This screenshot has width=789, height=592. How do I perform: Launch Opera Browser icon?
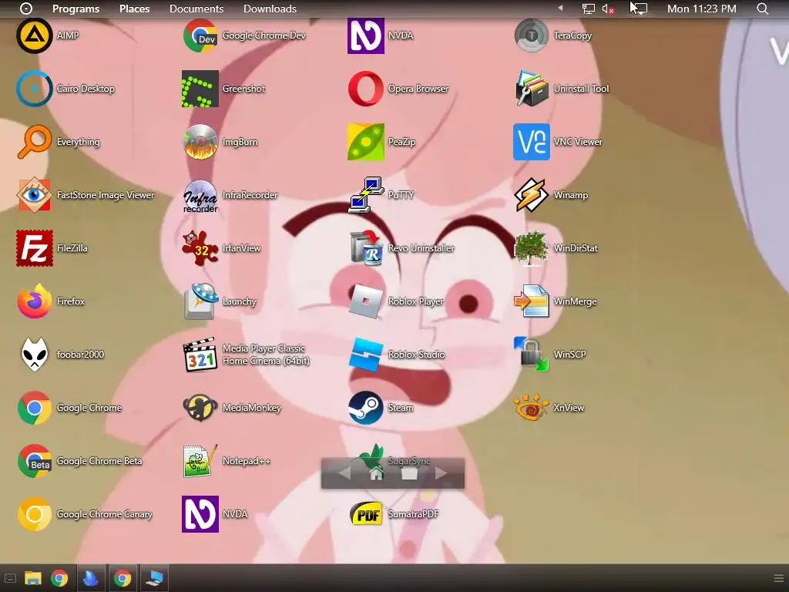[366, 89]
